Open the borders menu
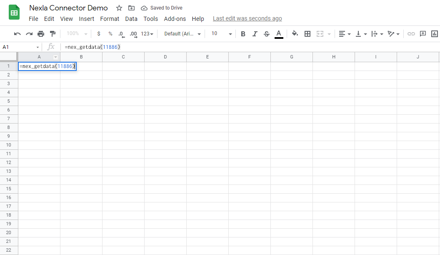 307,34
